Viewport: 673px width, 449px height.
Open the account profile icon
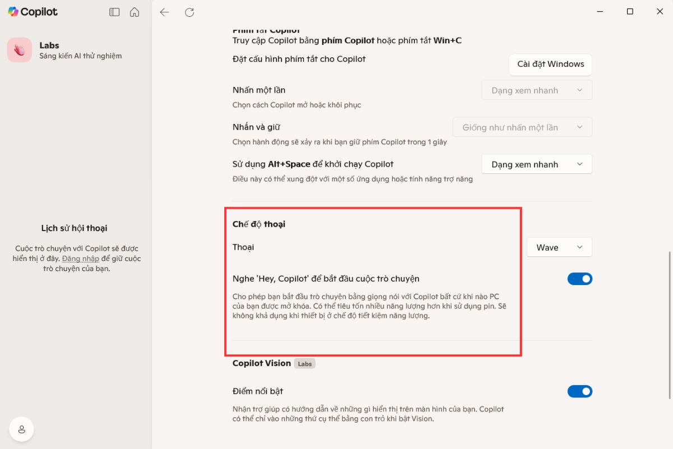click(21, 429)
